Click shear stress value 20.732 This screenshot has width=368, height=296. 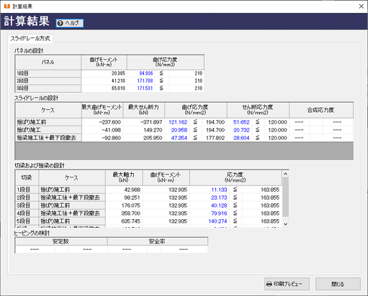241,130
